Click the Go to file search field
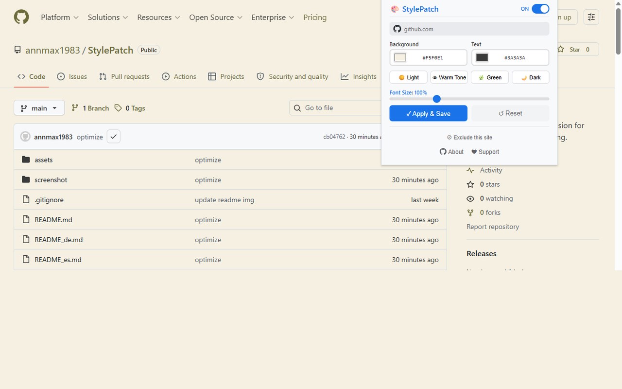 [335, 108]
